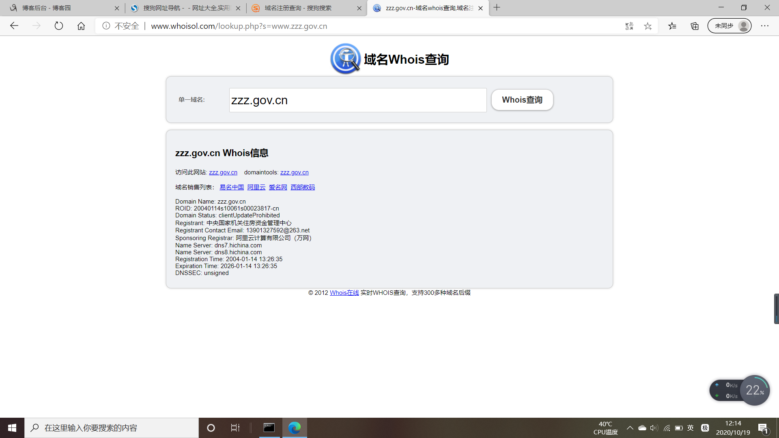779x438 pixels.
Task: Click the not-secure site info icon
Action: pyautogui.click(x=106, y=26)
